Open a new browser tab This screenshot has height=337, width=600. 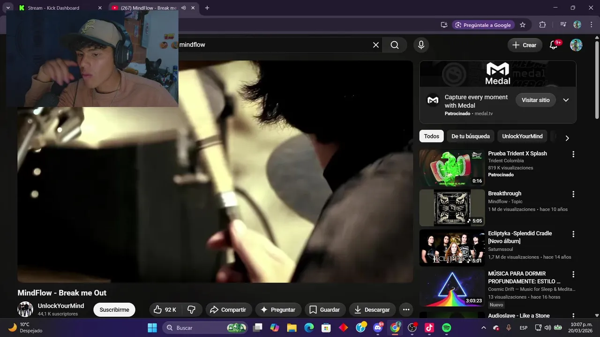pyautogui.click(x=207, y=8)
